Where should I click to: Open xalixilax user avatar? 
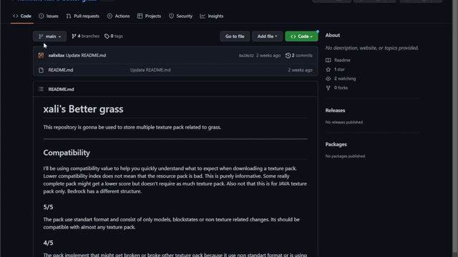(41, 56)
